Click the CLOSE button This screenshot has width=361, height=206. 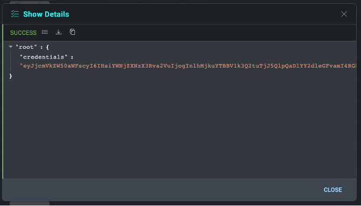coord(332,190)
